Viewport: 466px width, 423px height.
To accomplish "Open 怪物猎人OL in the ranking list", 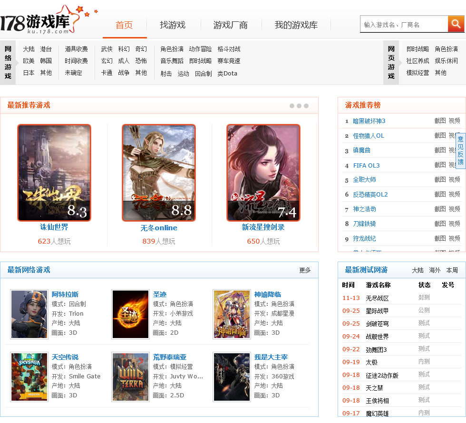I will coord(369,136).
